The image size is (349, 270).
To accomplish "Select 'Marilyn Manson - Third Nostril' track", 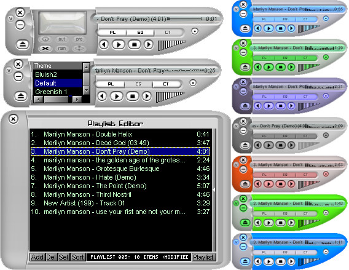I will (x=120, y=194).
